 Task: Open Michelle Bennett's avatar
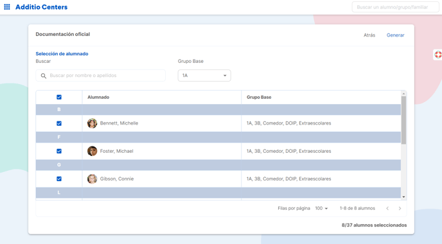pyautogui.click(x=92, y=123)
